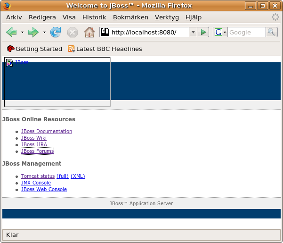Open the JBoss Wiki link
The image size is (283, 243).
click(34, 138)
